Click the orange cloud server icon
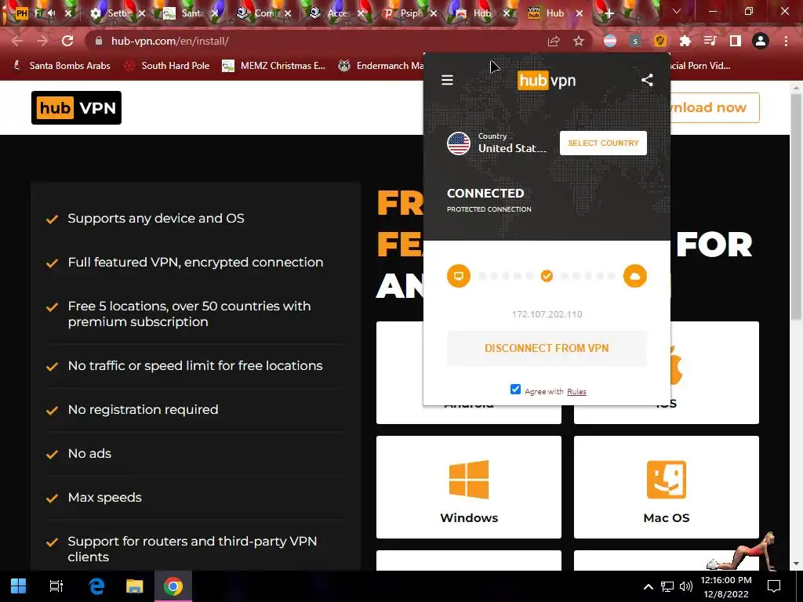This screenshot has height=602, width=803. 634,276
